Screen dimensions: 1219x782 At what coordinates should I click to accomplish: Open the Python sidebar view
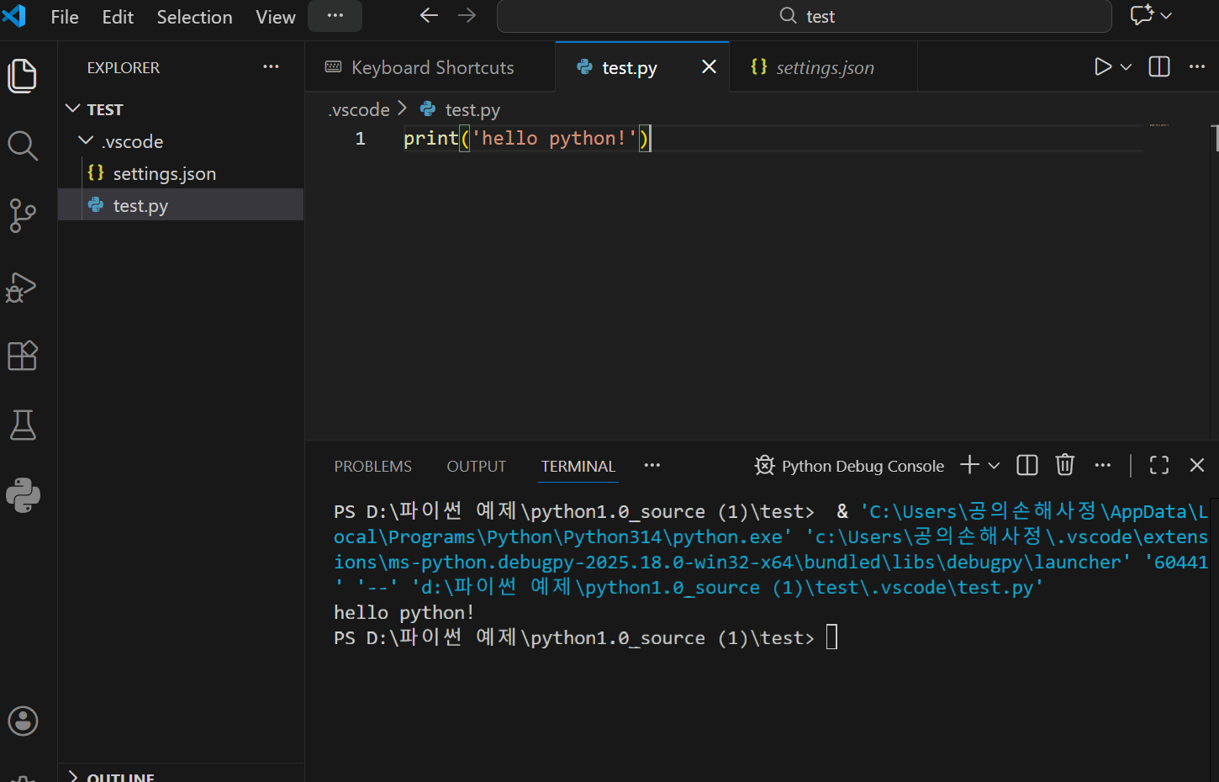pos(23,495)
